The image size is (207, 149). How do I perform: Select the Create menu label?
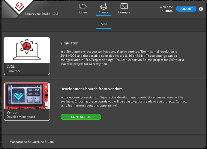103,12
